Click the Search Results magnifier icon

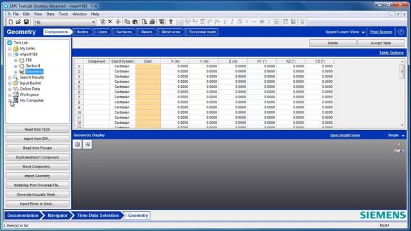click(15, 77)
